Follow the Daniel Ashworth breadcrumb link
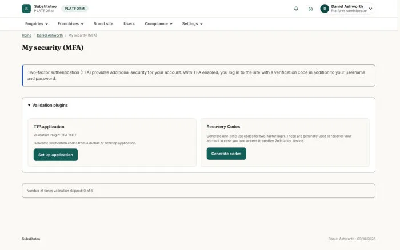The height and width of the screenshot is (250, 400). (50, 35)
